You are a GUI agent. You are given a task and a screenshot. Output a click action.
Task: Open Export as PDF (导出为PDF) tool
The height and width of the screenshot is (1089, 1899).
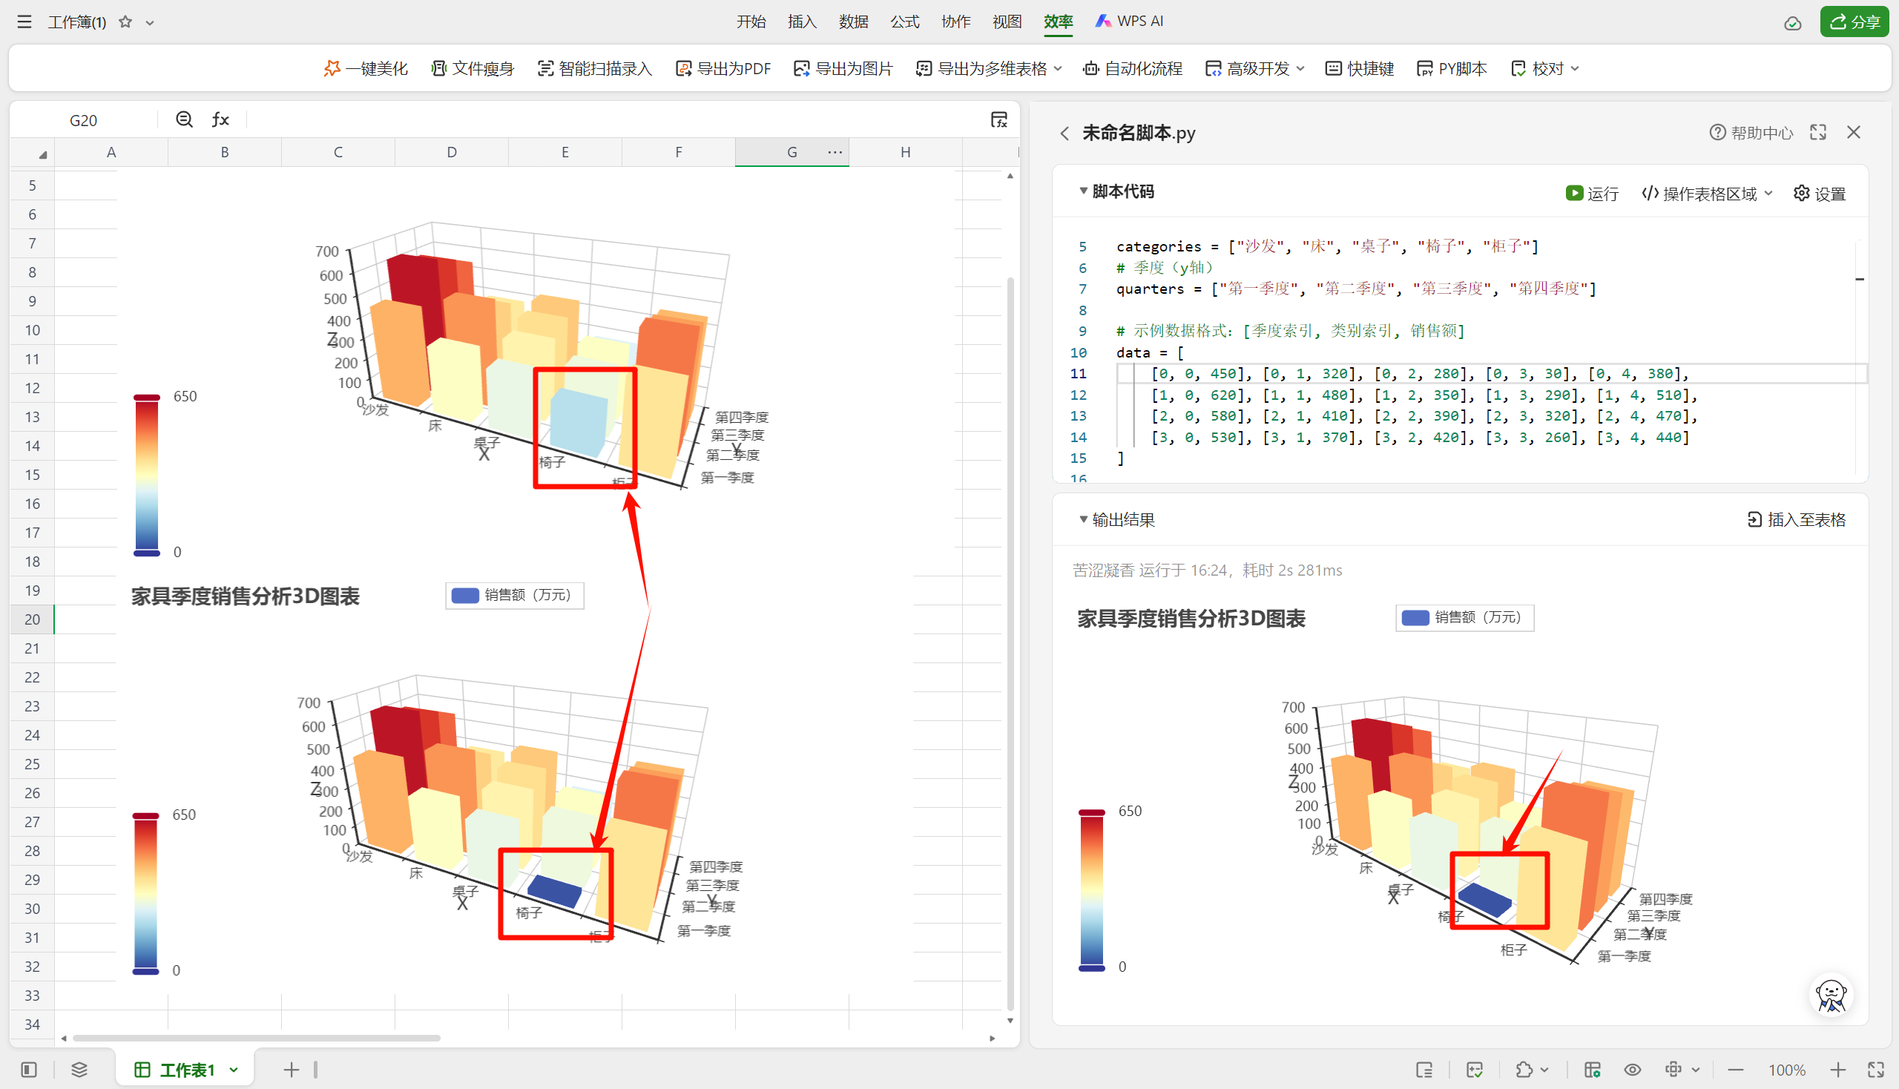[723, 69]
